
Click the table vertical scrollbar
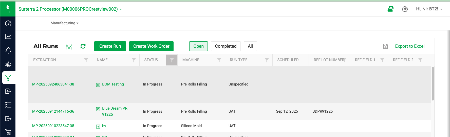[433, 84]
